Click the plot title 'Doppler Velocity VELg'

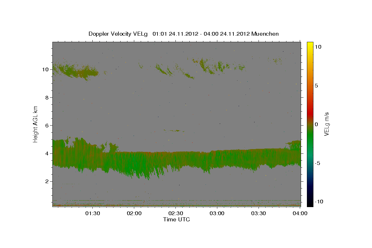[x=118, y=34]
